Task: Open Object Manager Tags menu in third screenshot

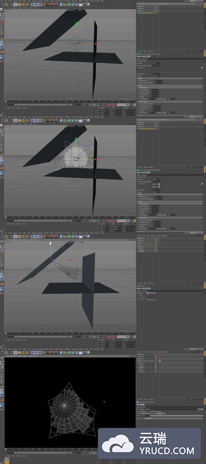Action: pyautogui.click(x=158, y=236)
